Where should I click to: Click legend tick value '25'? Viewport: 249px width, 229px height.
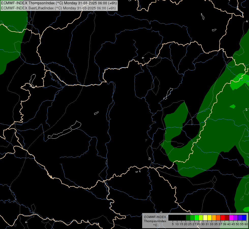pos(190,224)
